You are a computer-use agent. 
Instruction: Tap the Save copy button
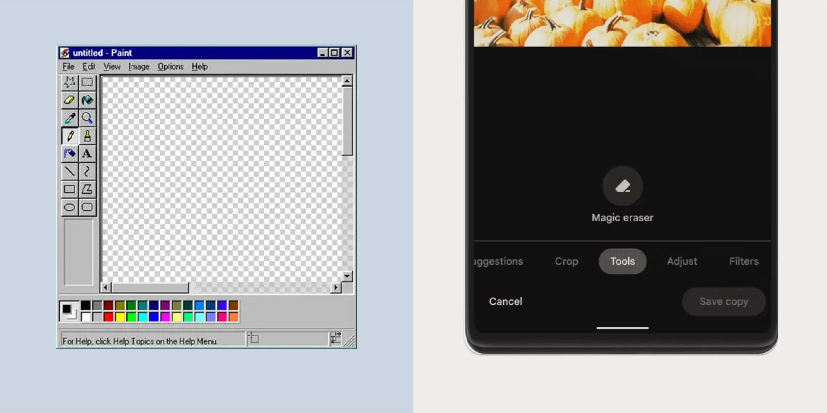[x=723, y=301]
